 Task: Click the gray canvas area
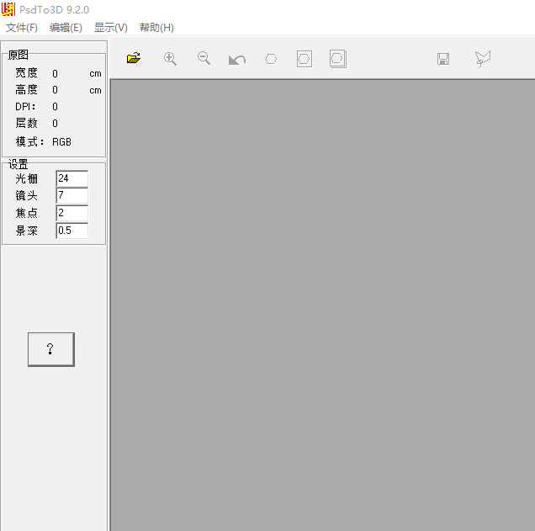322,303
